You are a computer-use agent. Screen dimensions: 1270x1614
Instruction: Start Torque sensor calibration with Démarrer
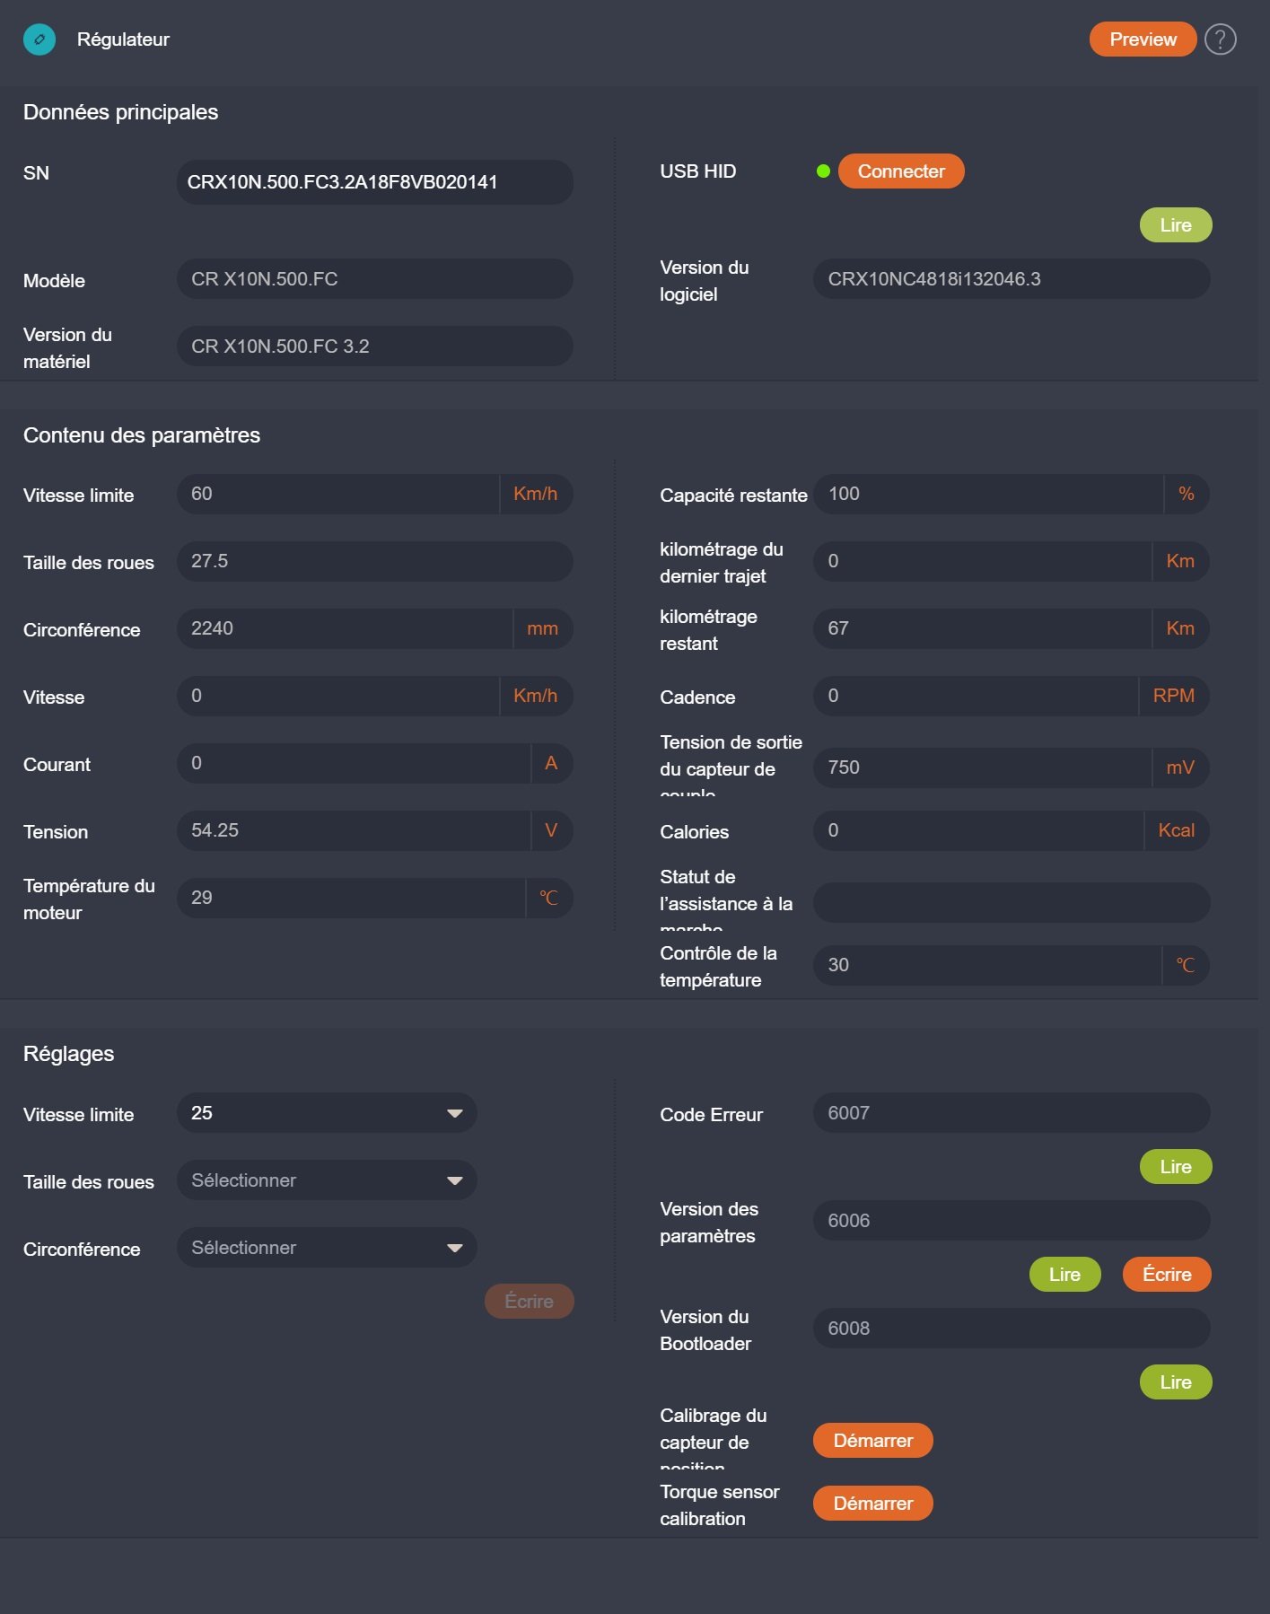873,1504
